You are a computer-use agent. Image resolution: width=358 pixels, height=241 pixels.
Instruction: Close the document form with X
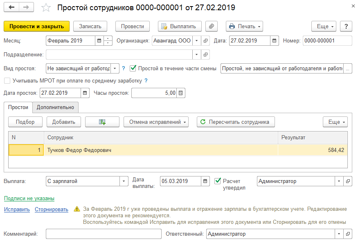(353, 6)
